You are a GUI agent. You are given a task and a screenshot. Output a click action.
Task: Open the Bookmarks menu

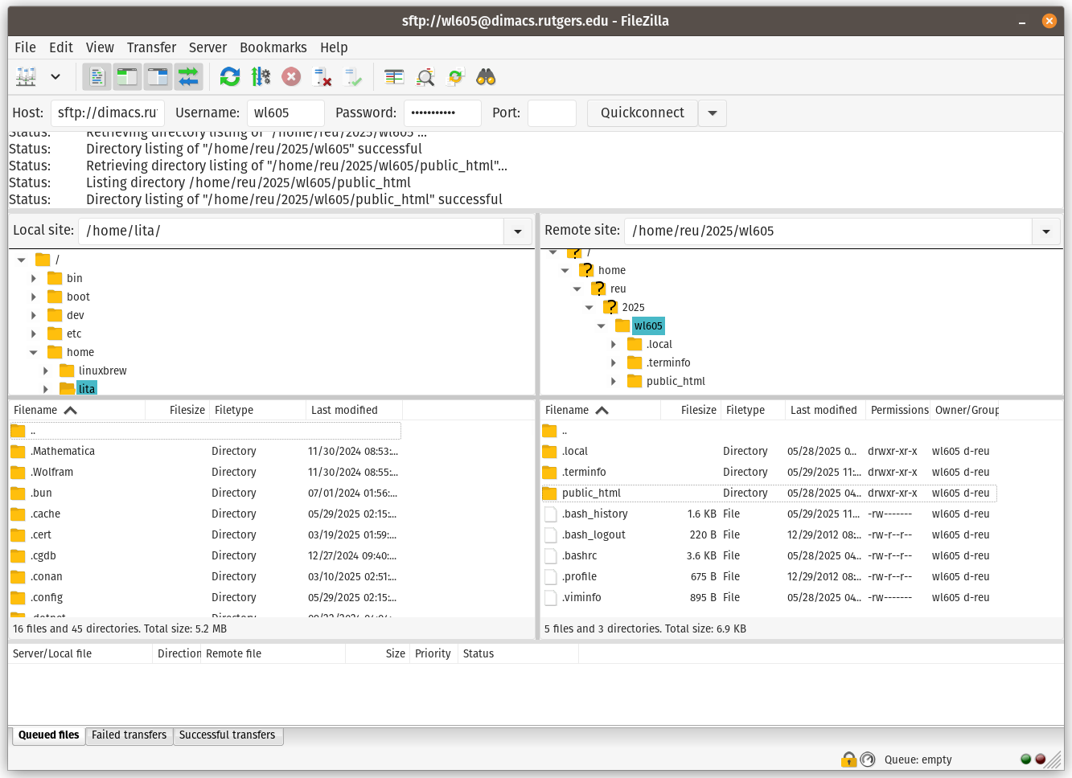273,47
